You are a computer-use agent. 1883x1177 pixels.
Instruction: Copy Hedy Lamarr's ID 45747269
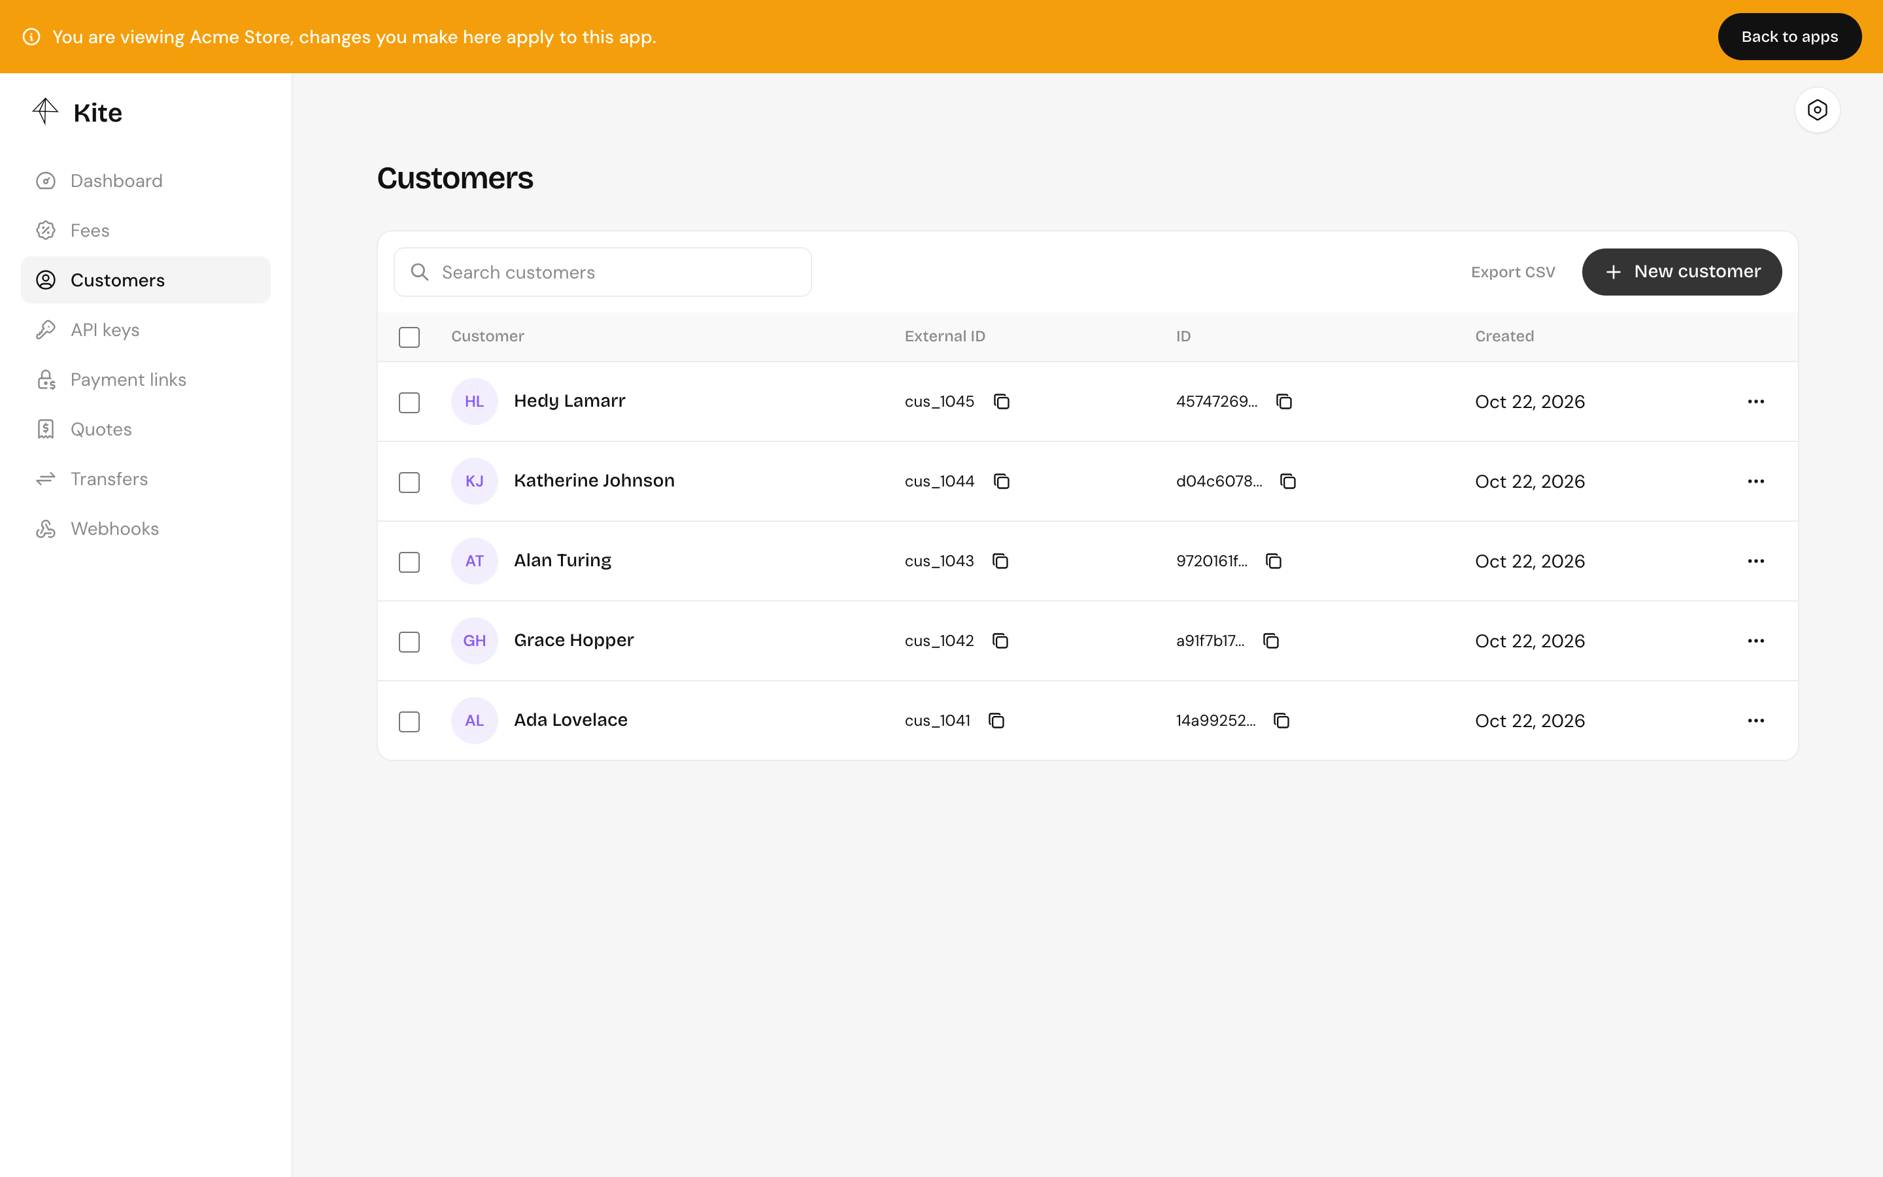click(1284, 401)
